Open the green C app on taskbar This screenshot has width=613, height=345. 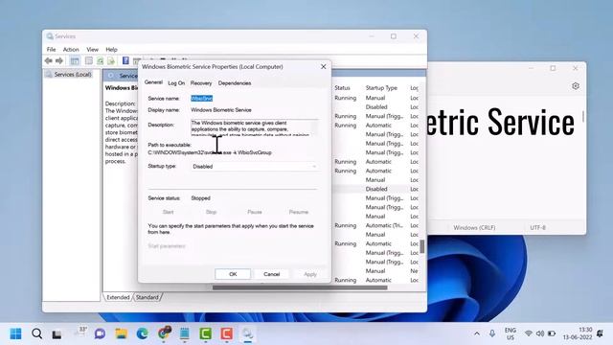[206, 333]
